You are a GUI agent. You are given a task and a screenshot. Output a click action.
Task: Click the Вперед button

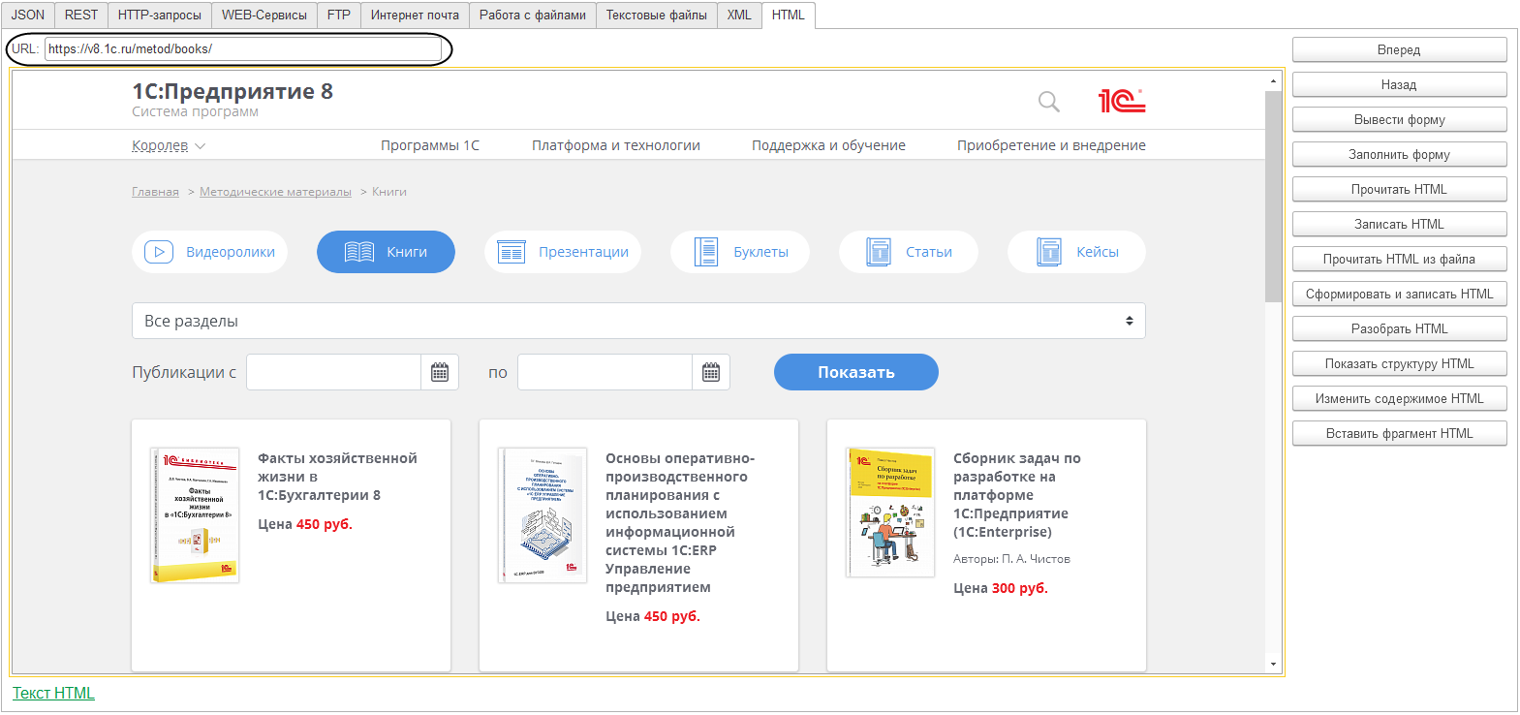click(1399, 49)
